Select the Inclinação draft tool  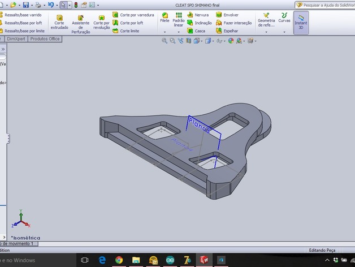point(200,23)
